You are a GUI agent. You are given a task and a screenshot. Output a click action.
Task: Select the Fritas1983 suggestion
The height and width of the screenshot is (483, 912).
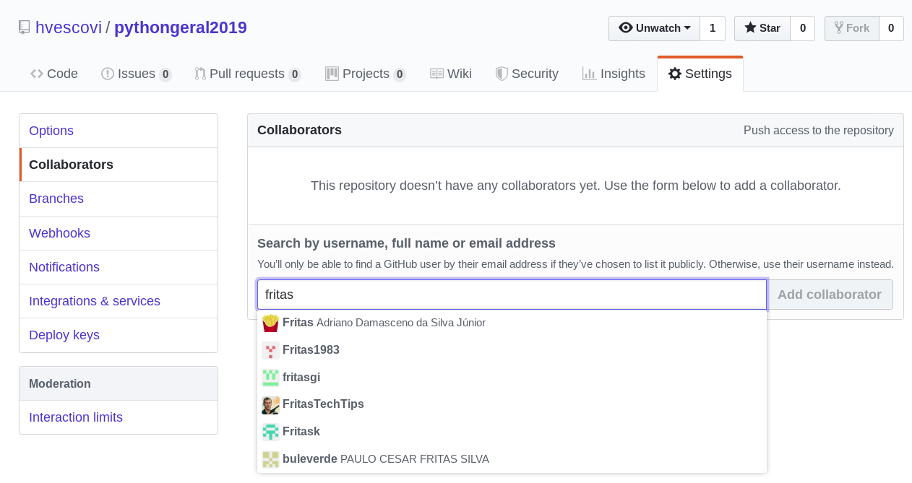click(512, 350)
